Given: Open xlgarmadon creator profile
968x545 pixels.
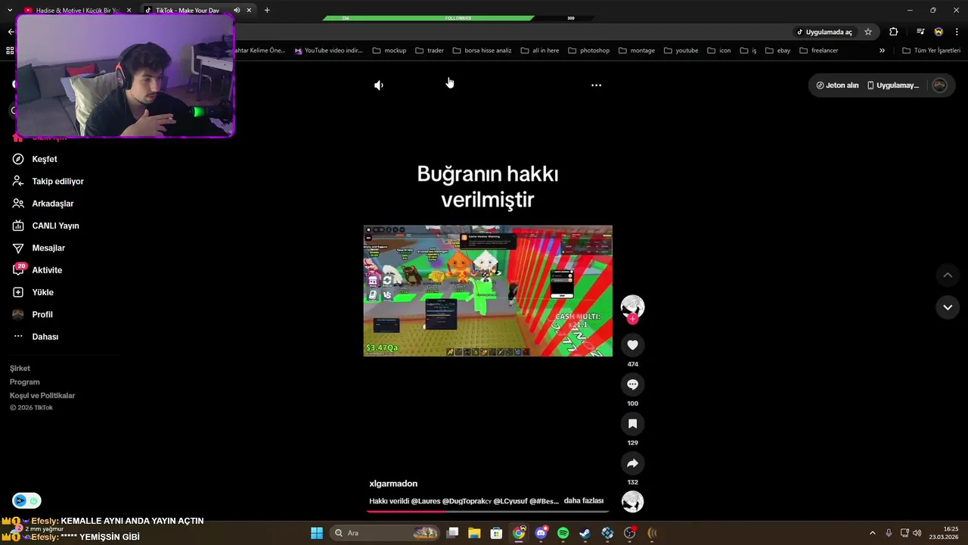Looking at the screenshot, I should pos(393,484).
